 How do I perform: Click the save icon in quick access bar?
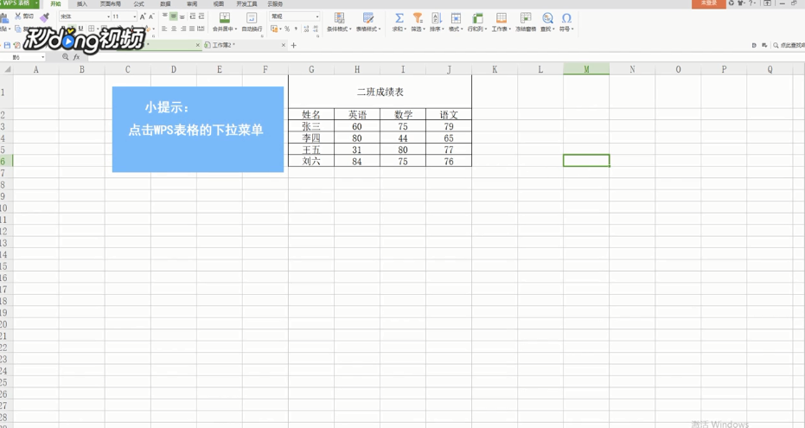coord(7,45)
